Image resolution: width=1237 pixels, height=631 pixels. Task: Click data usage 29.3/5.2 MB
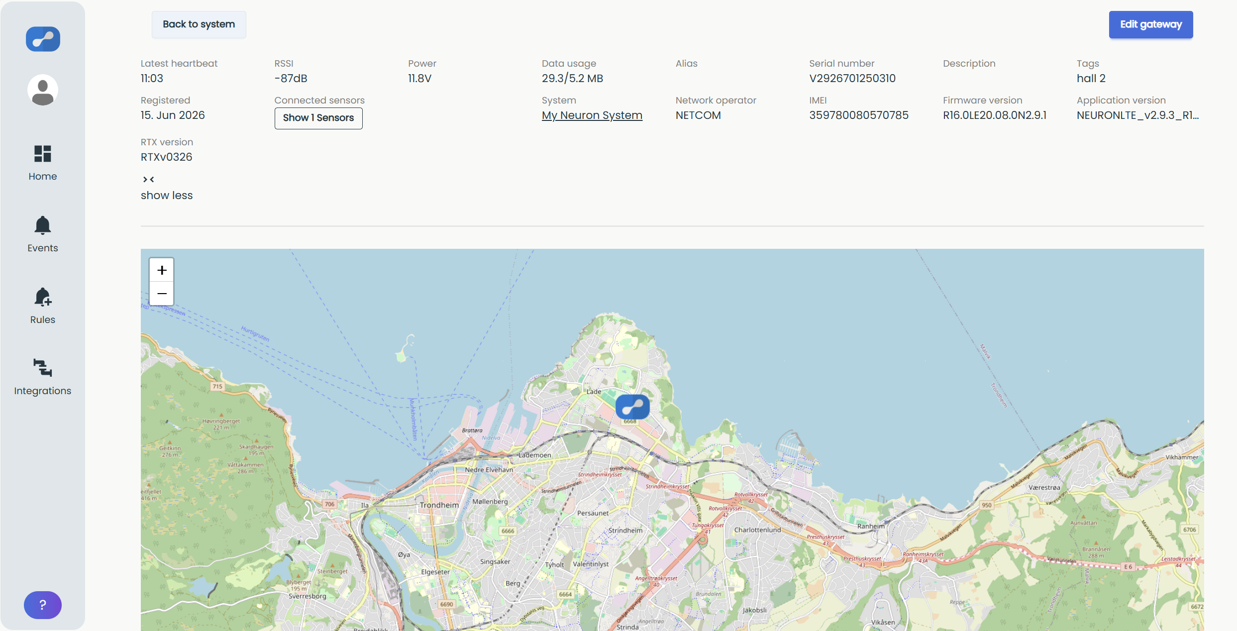[573, 79]
